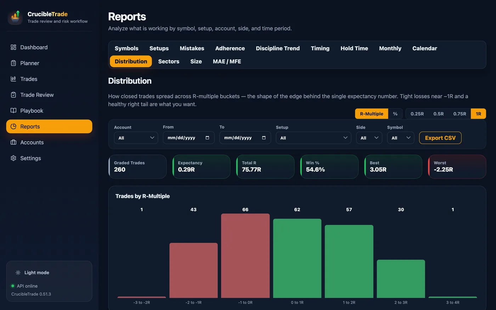Click the Playbook open-book icon

(13, 111)
